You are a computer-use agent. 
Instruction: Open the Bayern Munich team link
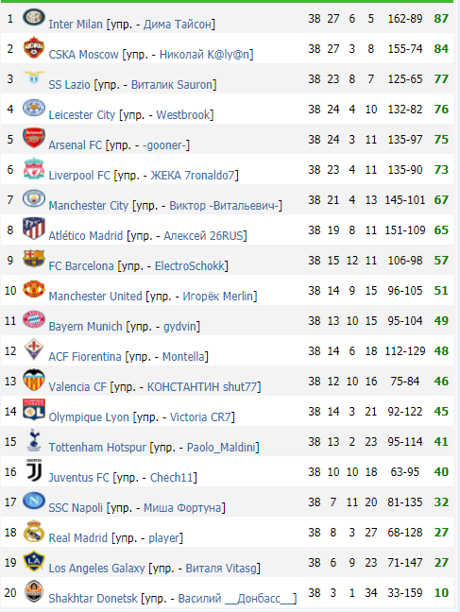tap(85, 326)
